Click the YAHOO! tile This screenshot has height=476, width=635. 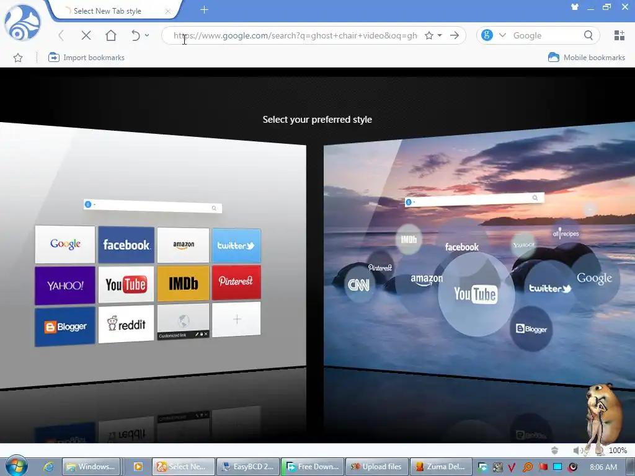point(64,285)
